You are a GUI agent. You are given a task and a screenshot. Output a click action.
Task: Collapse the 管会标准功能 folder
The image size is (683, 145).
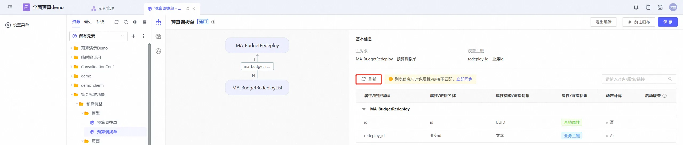click(72, 95)
